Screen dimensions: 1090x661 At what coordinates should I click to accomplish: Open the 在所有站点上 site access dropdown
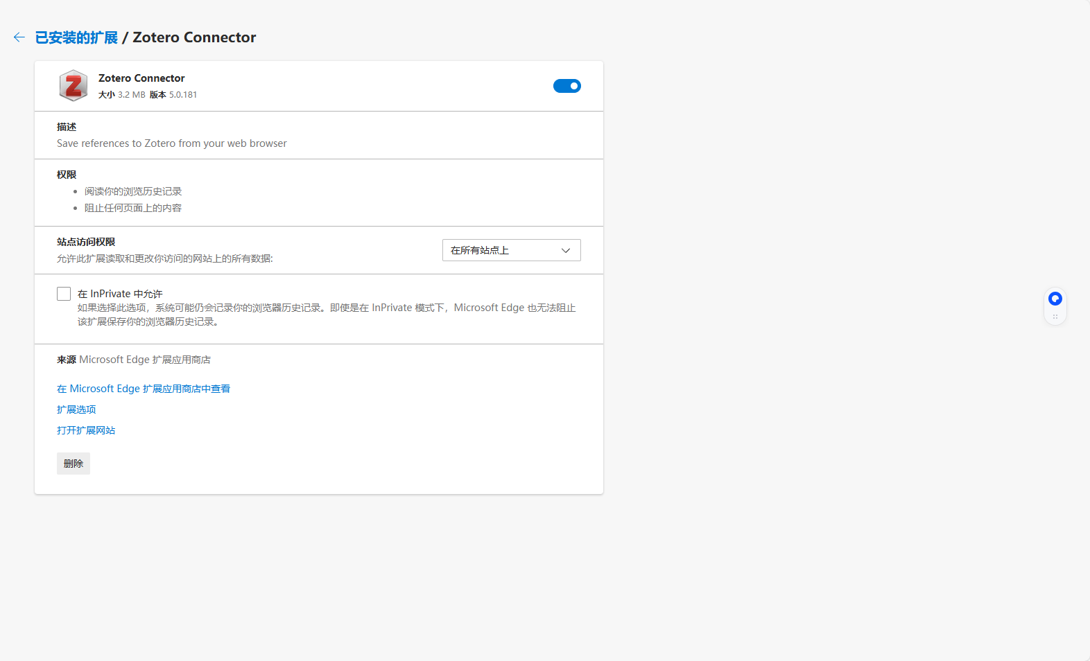(x=512, y=250)
